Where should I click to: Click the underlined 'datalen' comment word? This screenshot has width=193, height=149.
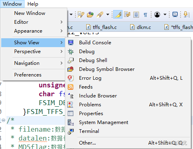[33, 138]
